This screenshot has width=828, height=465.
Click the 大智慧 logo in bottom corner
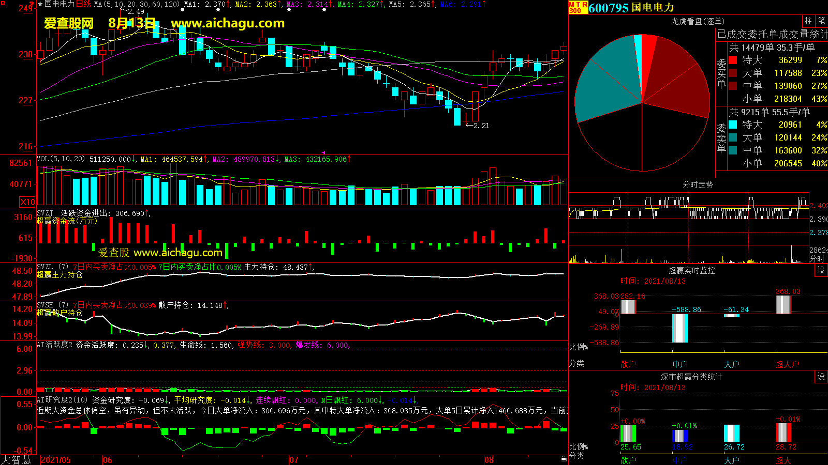tap(16, 459)
